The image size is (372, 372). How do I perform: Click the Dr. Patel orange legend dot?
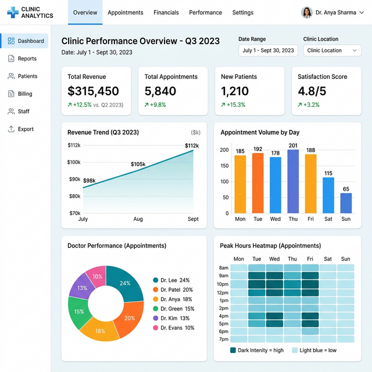pos(156,289)
